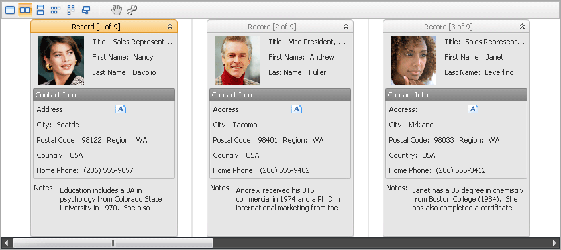Click Region WA in Janet's card
Viewport: 561px width, 250px height.
pyautogui.click(x=494, y=140)
